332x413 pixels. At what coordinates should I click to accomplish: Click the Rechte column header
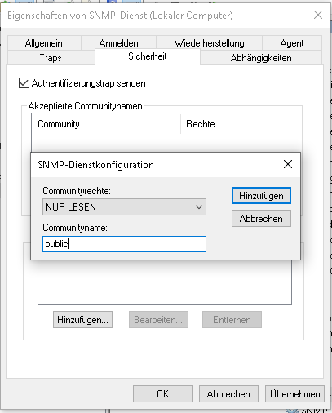point(218,124)
